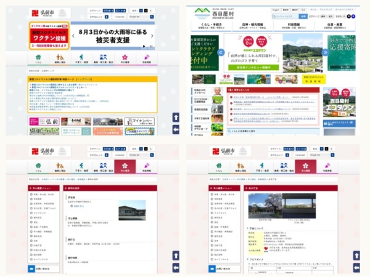Open Language menu on two-photo 岩木庁舎 page
Screen dimensions: 370x277
[x=300, y=155]
